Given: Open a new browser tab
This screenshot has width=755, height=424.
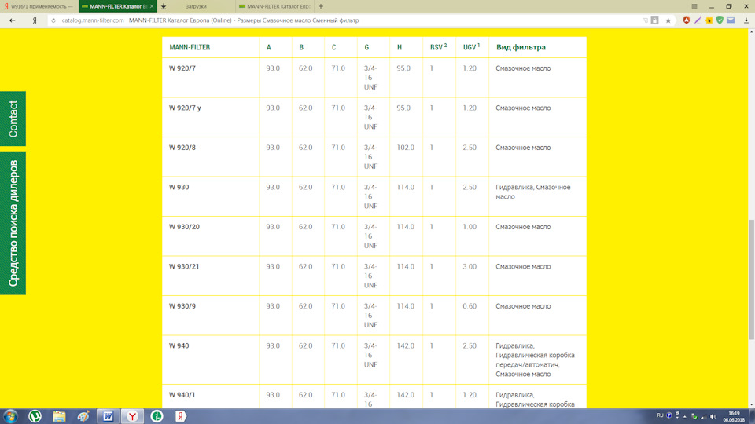Looking at the screenshot, I should coord(321,6).
